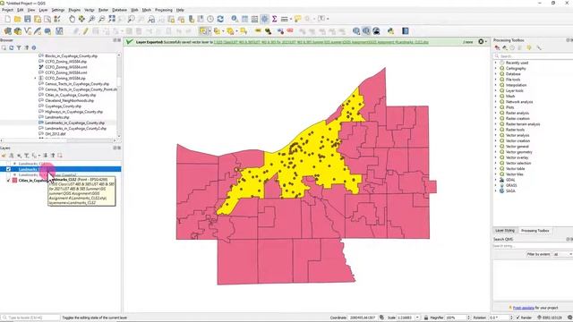
Task: Expand the Vector analysis toolbox group
Action: [x=496, y=135]
